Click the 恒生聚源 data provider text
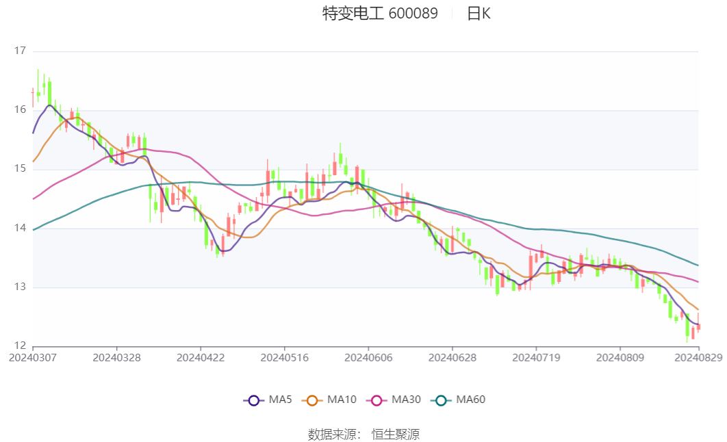Image resolution: width=727 pixels, height=442 pixels. pos(396,434)
